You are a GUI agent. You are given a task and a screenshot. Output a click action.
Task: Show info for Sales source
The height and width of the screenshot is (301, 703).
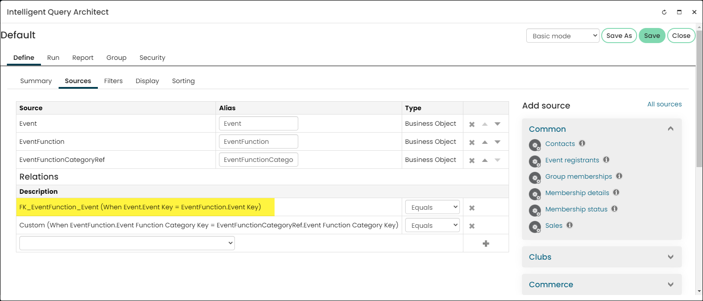[x=570, y=225]
